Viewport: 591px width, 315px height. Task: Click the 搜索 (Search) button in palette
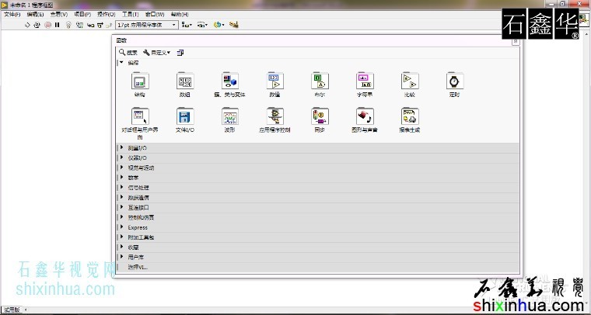tap(128, 53)
